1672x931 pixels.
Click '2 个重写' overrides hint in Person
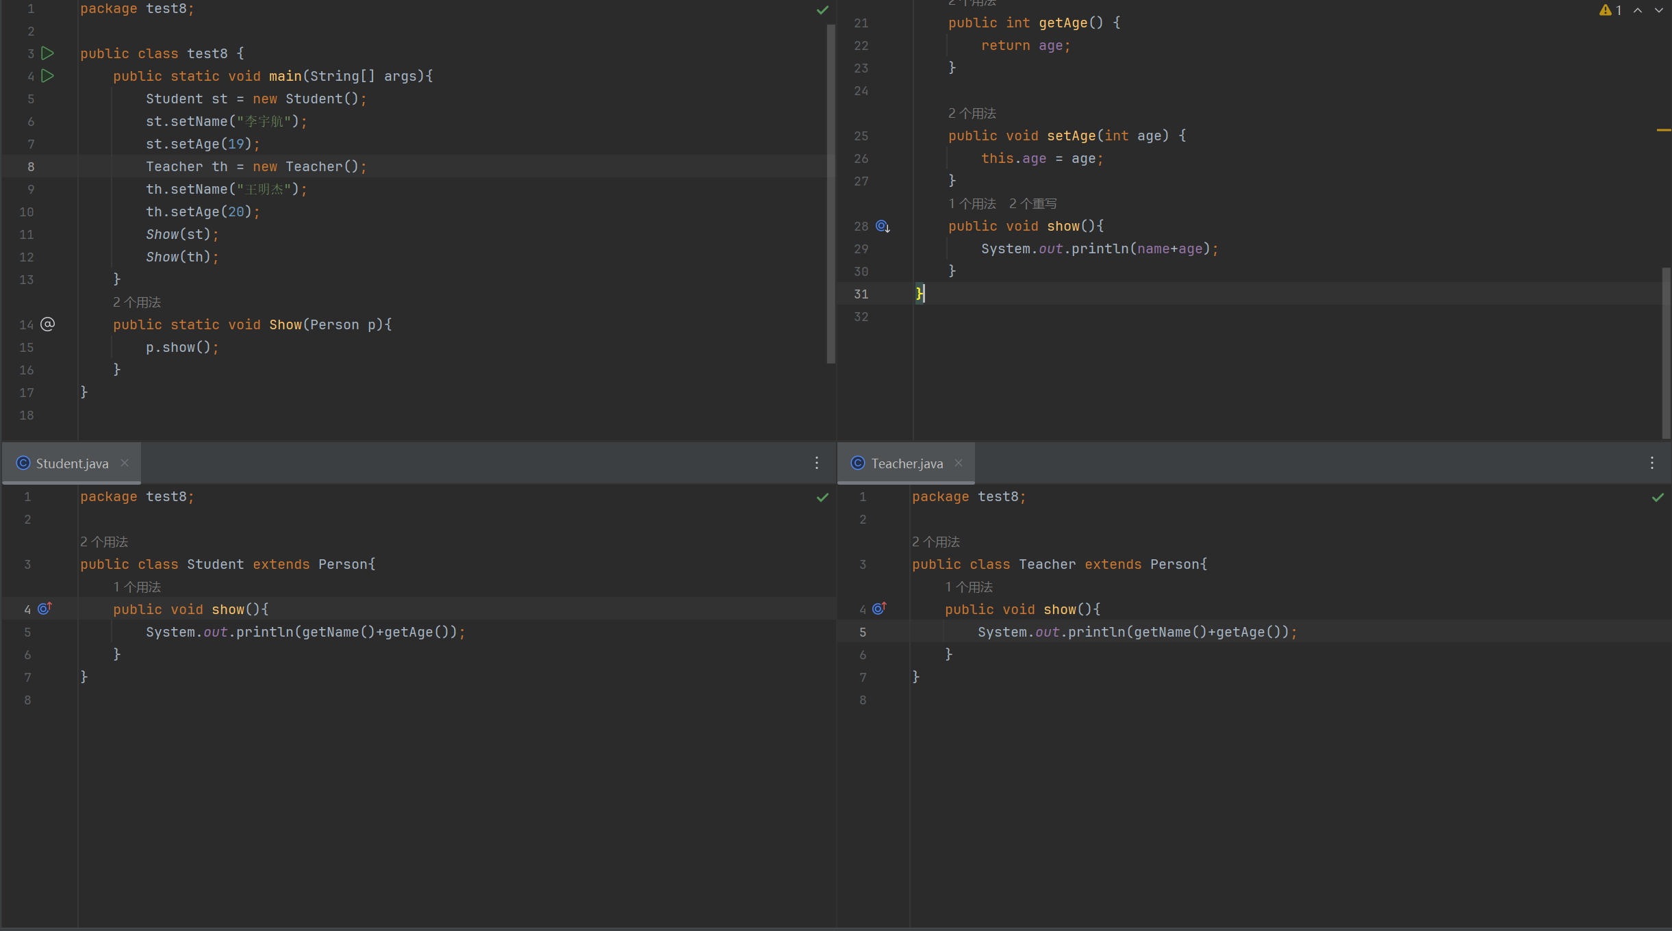(1033, 203)
